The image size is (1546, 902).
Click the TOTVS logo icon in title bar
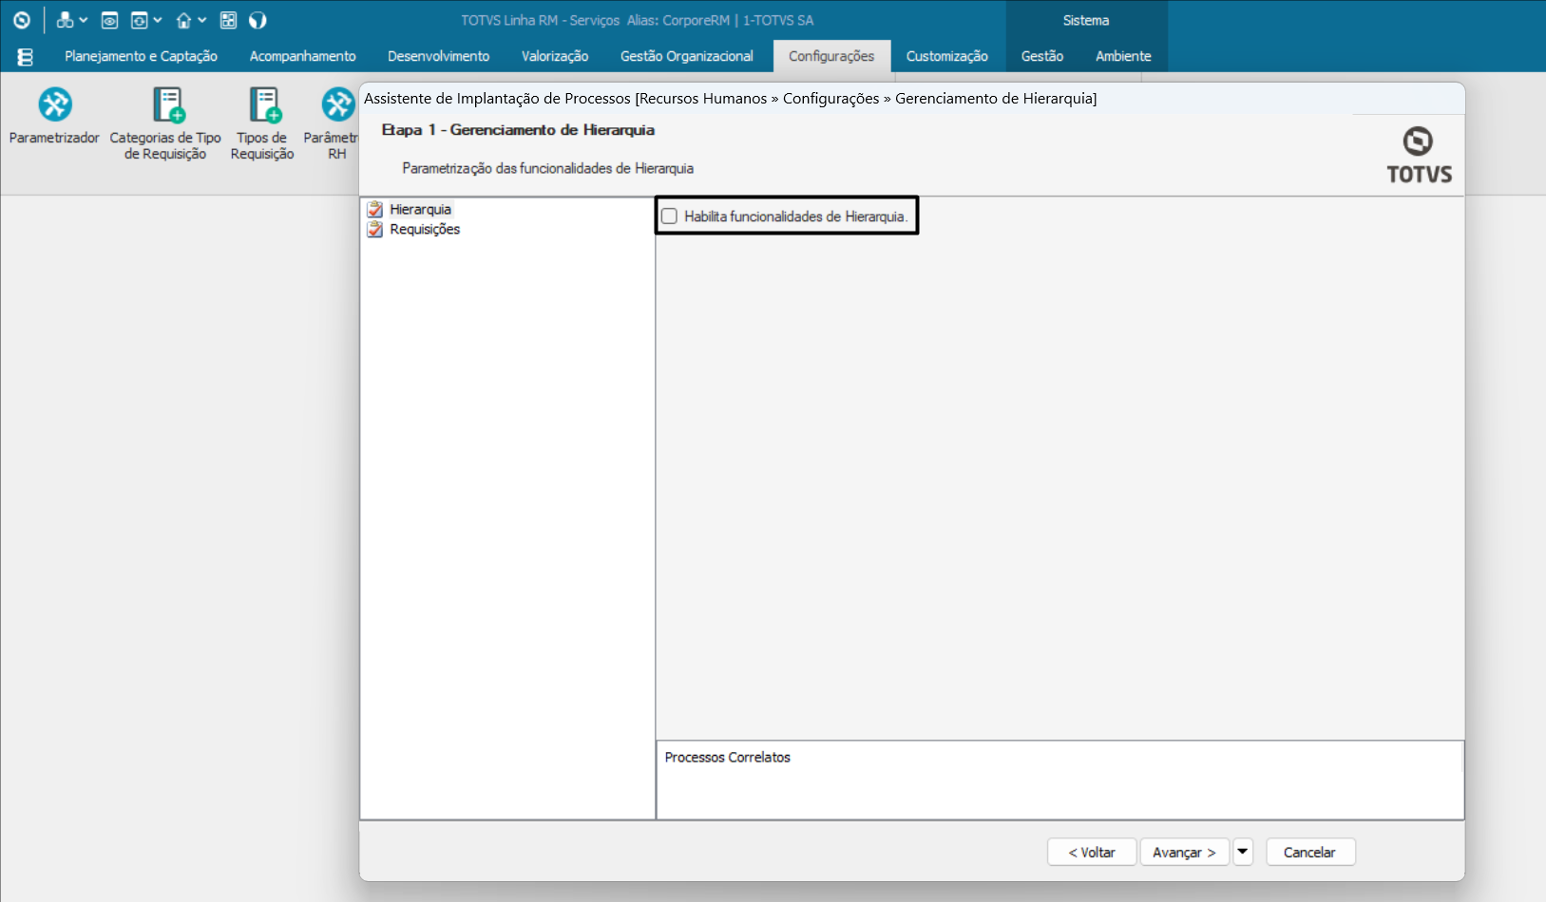(x=21, y=20)
